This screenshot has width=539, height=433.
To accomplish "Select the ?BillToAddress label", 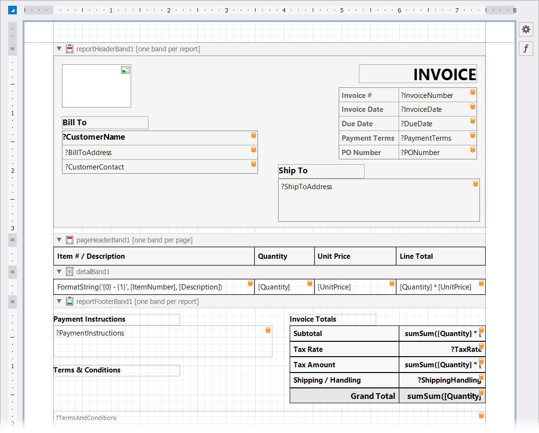I will [160, 153].
